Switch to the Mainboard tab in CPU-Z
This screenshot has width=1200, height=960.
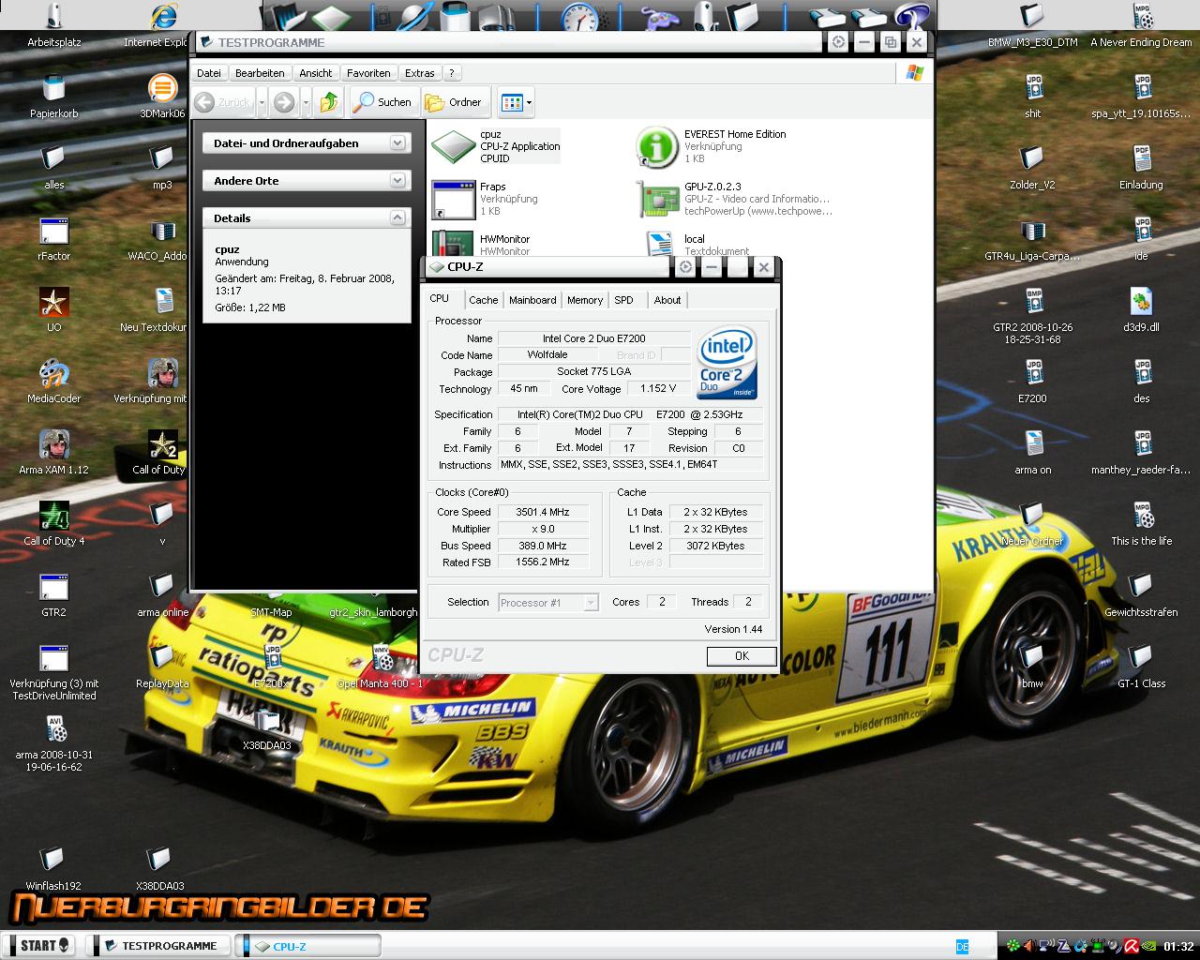[532, 300]
